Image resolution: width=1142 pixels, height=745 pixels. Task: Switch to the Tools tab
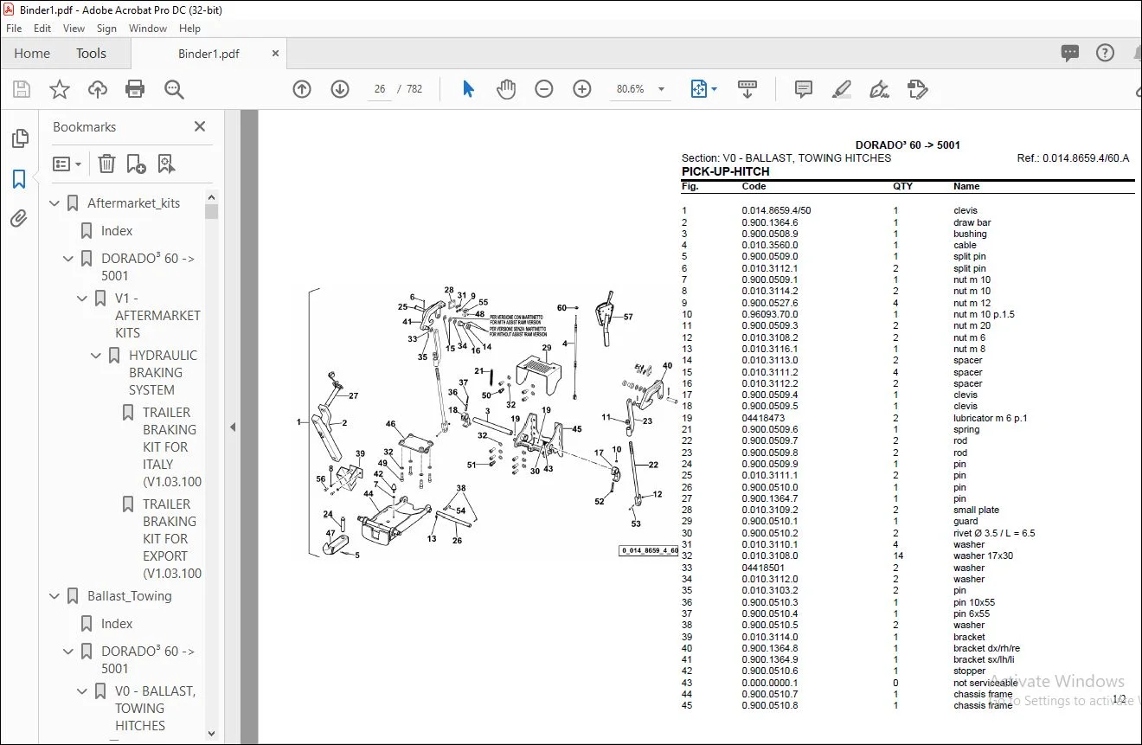[x=91, y=53]
